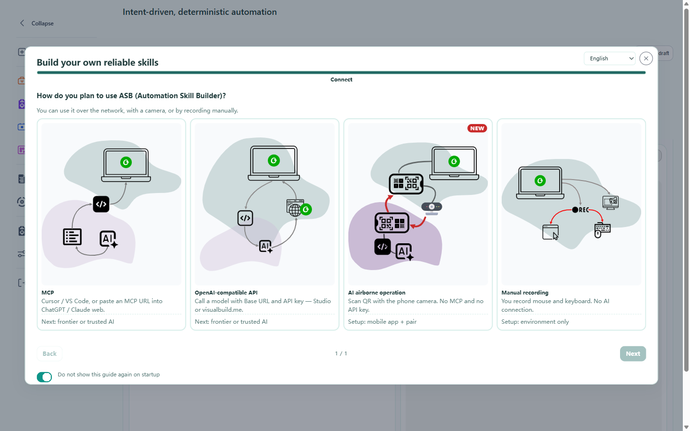Click the MCP card title
Viewport: 690px width, 431px height.
click(x=48, y=293)
